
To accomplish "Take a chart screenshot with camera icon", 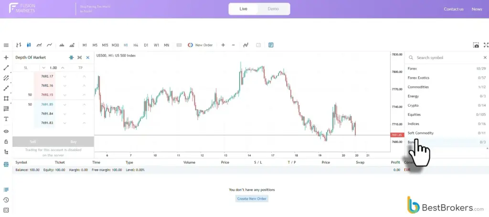I will (476, 45).
